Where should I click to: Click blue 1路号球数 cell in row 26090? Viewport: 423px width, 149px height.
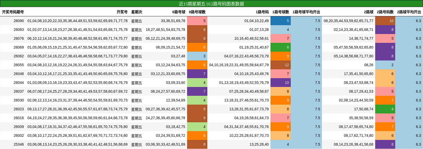click(x=281, y=21)
